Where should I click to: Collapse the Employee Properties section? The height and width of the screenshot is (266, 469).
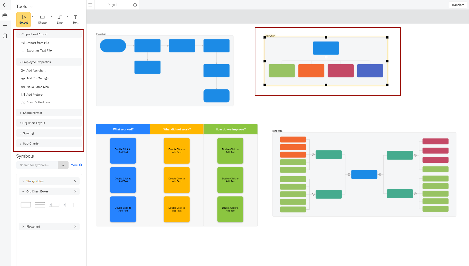(36, 62)
